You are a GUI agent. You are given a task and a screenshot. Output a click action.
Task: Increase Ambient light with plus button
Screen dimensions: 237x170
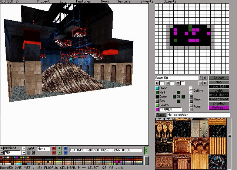click(2, 148)
